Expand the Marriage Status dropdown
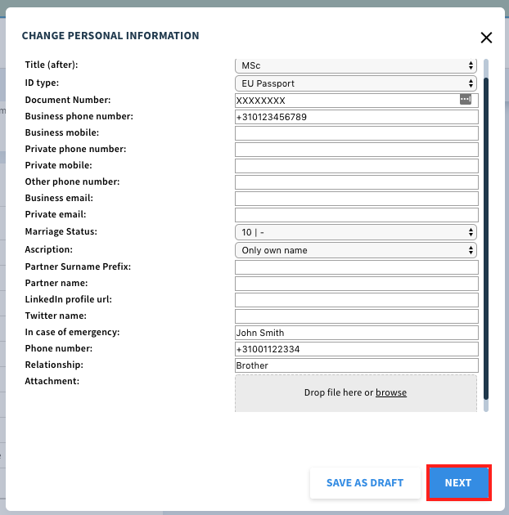This screenshot has width=509, height=515. pyautogui.click(x=356, y=232)
